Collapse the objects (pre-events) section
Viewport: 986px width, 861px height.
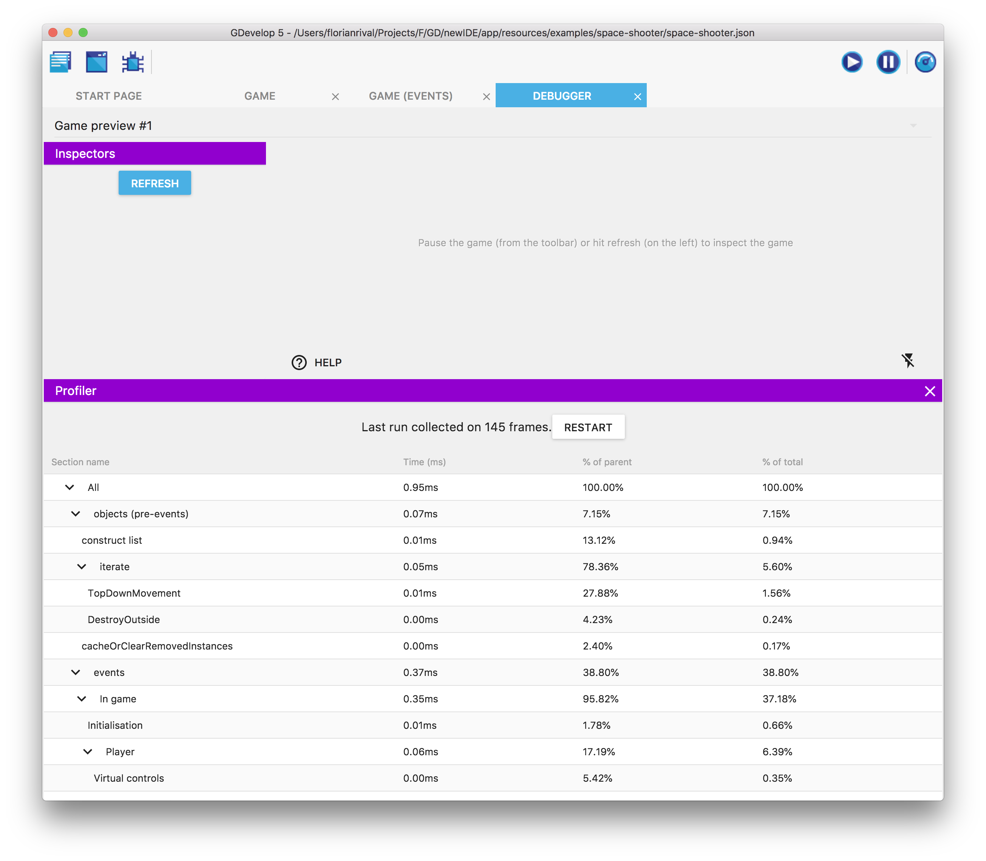pyautogui.click(x=76, y=514)
